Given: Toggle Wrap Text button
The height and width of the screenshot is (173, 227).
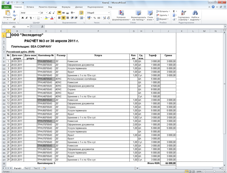Looking at the screenshot, I should point(81,13).
